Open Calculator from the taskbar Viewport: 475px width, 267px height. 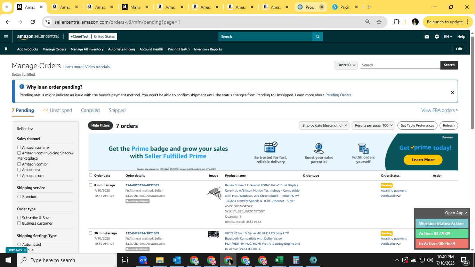pos(296,260)
